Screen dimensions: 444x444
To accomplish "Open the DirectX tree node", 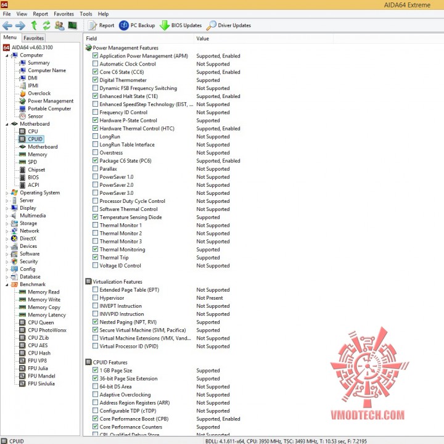I will pyautogui.click(x=24, y=239).
